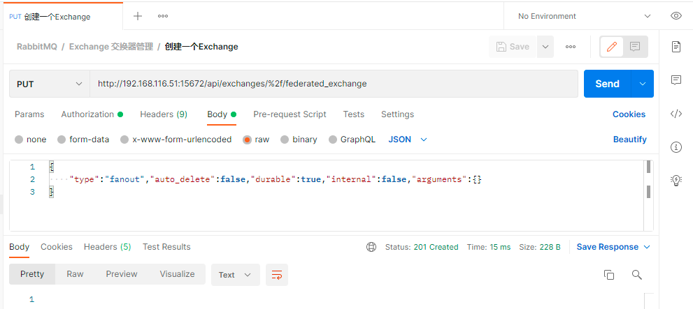Screen dimensions: 693x309
Task: Open the code snippet icon
Action: coord(676,114)
